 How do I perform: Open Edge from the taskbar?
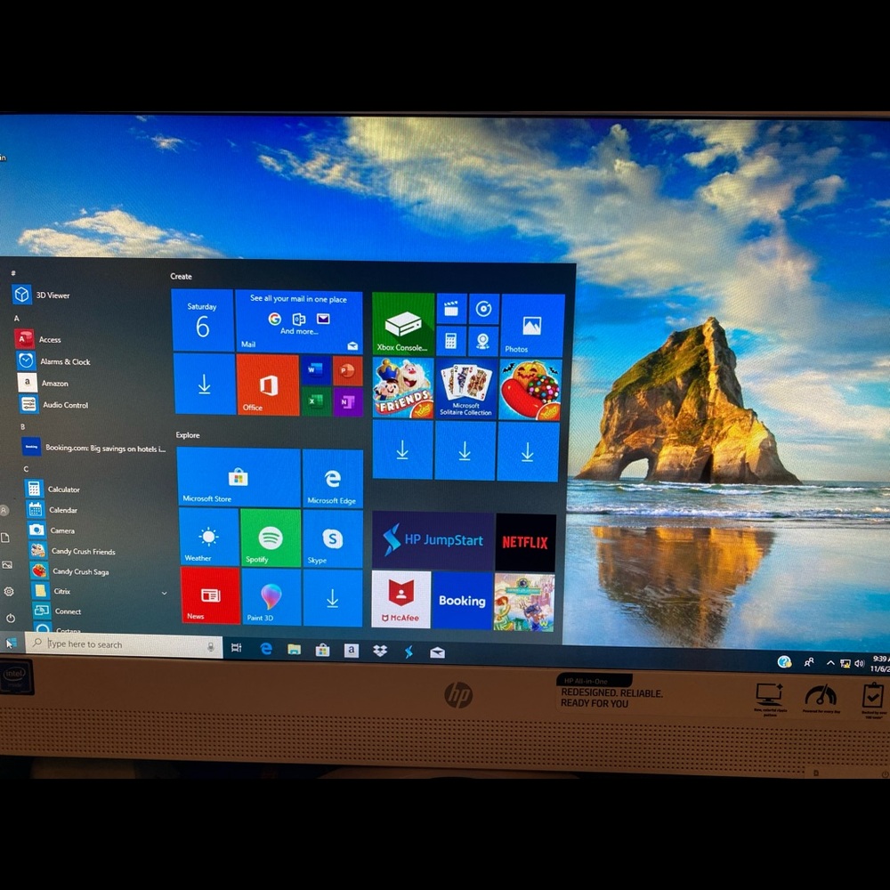265,648
